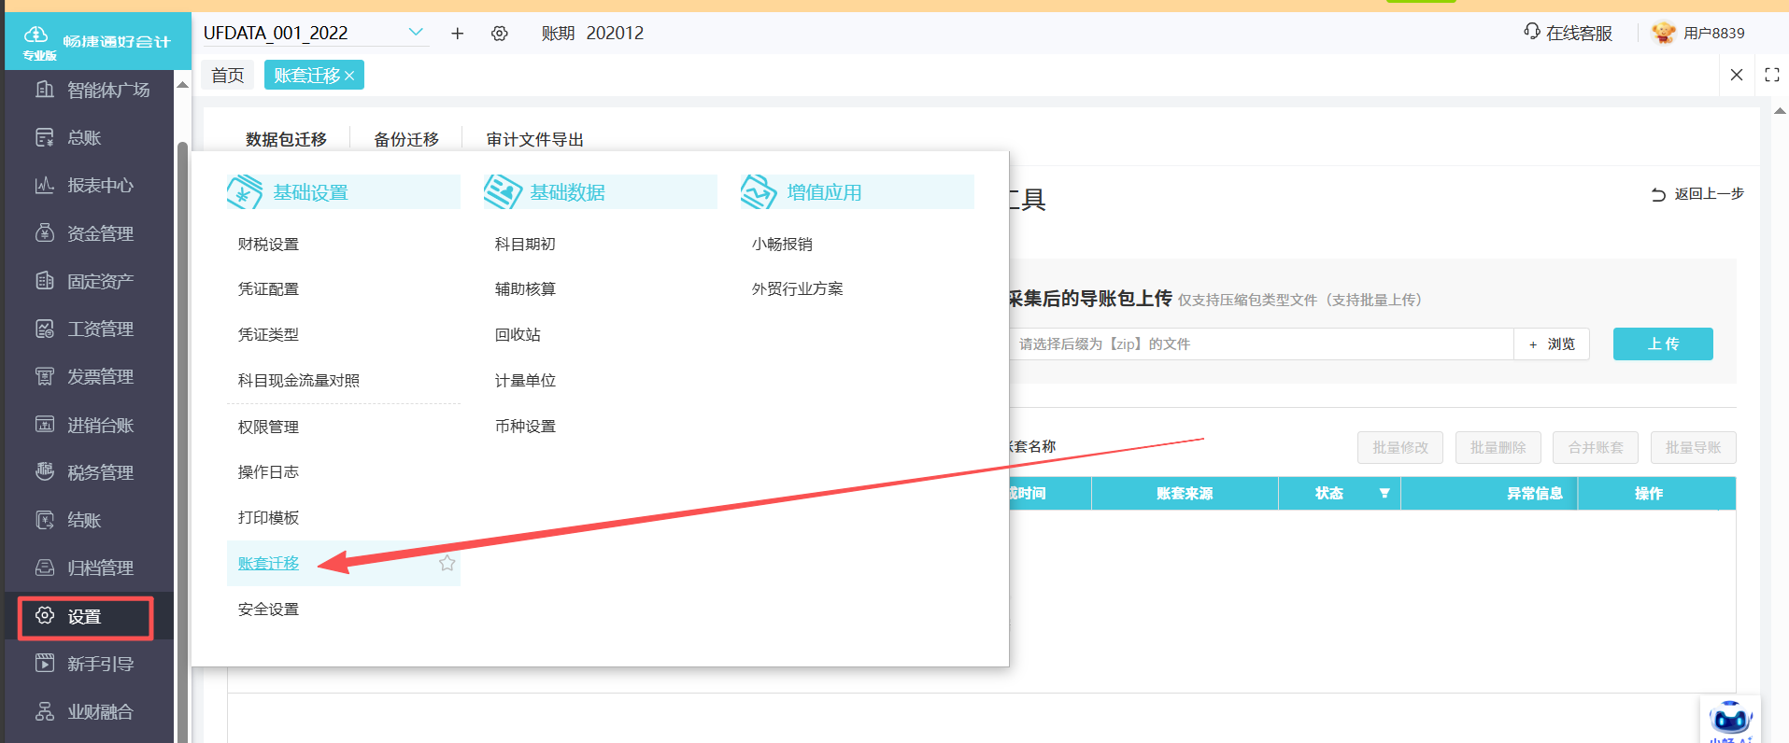
Task: Open 发票管理 in the sidebar
Action: (x=100, y=376)
